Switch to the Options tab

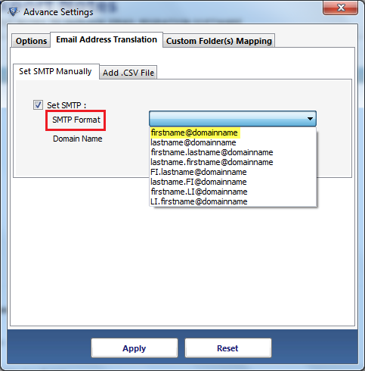pyautogui.click(x=31, y=41)
